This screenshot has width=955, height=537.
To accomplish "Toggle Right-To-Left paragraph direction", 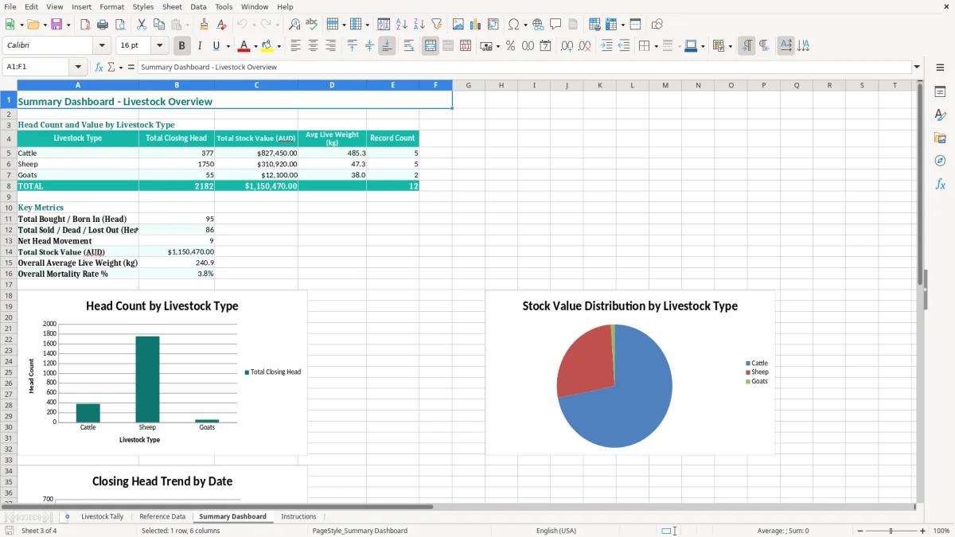I will (764, 46).
